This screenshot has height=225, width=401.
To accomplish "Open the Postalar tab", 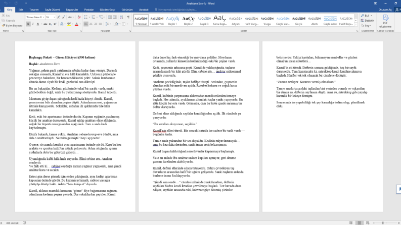I will coord(88,10).
